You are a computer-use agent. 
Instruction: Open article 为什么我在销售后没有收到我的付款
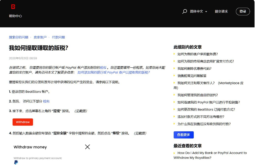tap(204, 124)
